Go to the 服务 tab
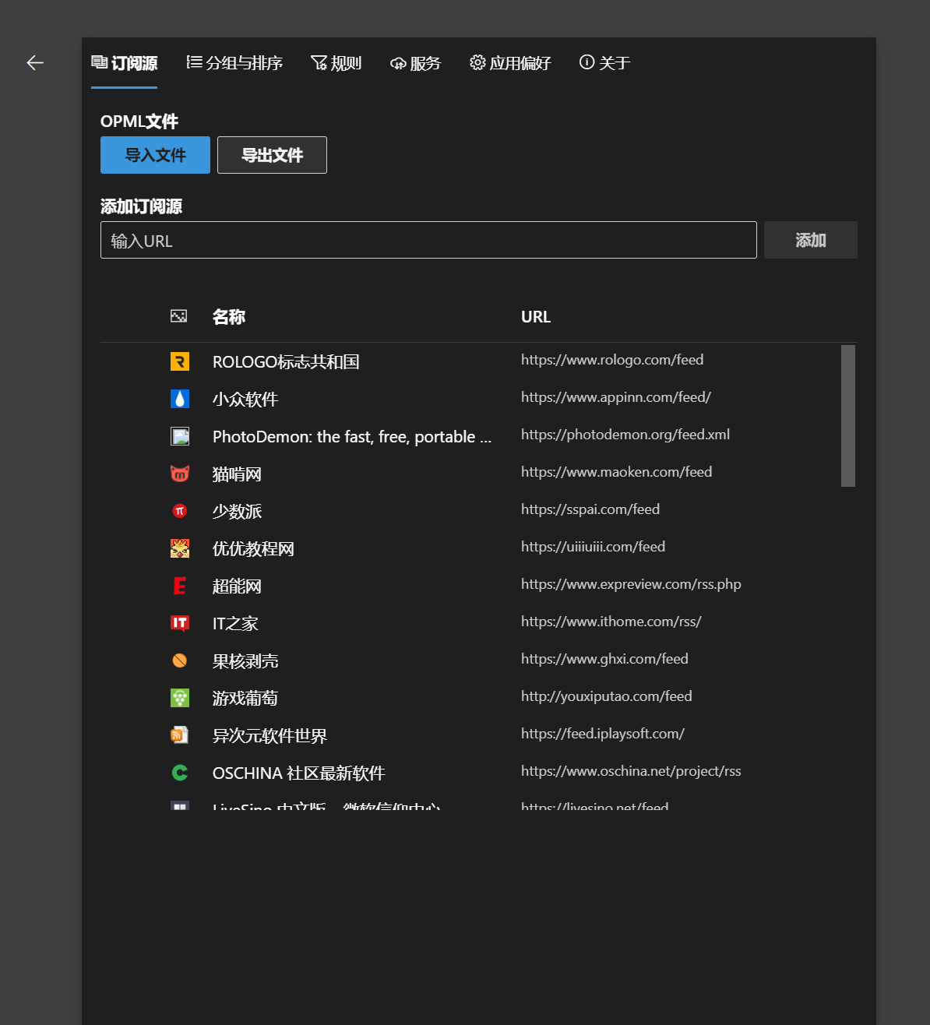The width and height of the screenshot is (930, 1025). [x=415, y=63]
